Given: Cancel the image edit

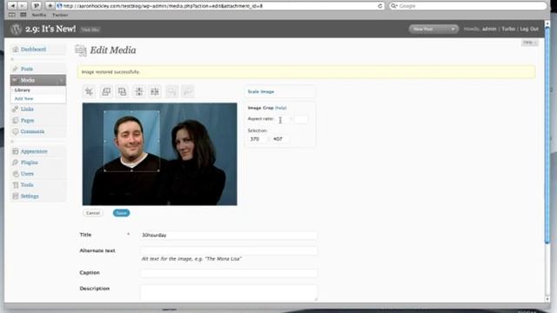Looking at the screenshot, I should pos(93,213).
